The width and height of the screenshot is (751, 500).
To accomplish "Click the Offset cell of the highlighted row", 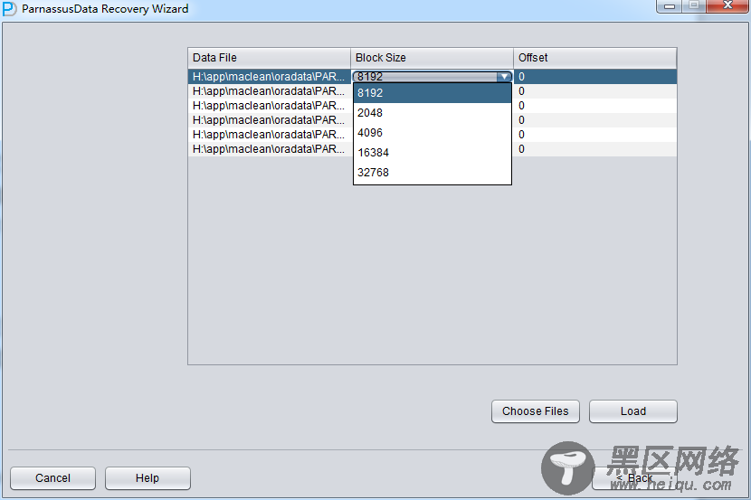I will click(594, 77).
